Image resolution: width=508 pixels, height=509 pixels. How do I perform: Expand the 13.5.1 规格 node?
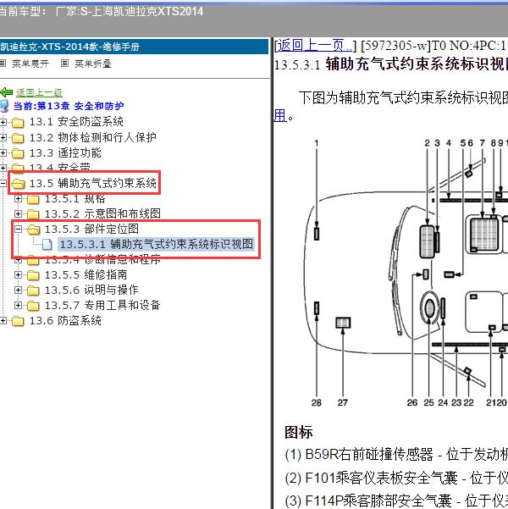[x=18, y=198]
